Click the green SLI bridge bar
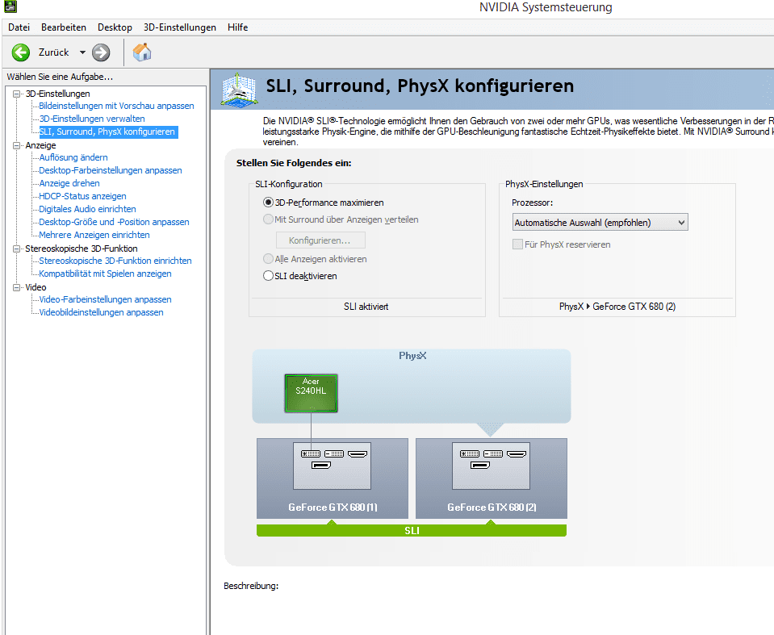 [412, 531]
